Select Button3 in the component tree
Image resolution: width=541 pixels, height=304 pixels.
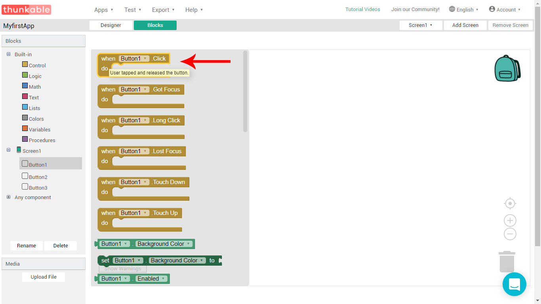point(25,187)
